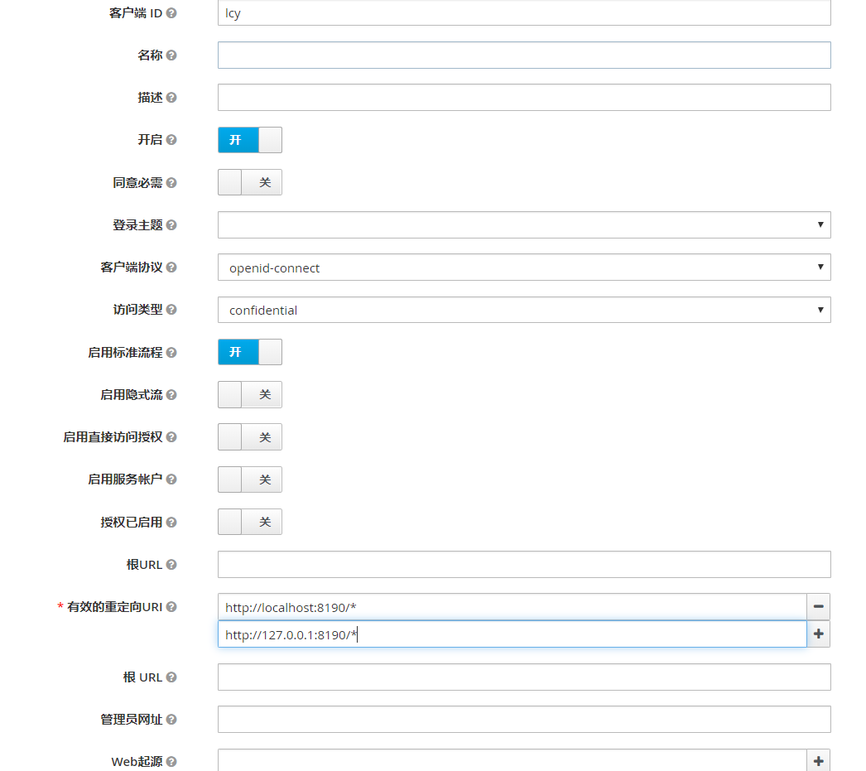
Task: Click help icon beside 描述 label
Action: 171,98
